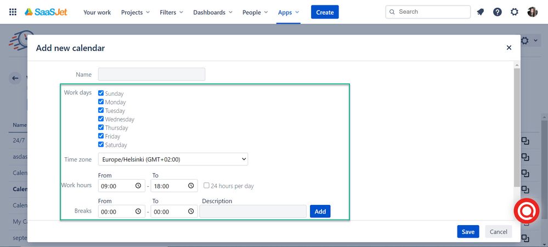The image size is (548, 247).
Task: Open the Time zone dropdown
Action: pyautogui.click(x=173, y=159)
